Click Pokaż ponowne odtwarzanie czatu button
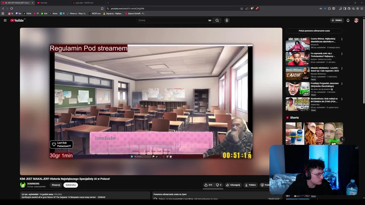The width and height of the screenshot is (365, 205). (314, 31)
